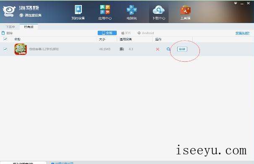Minimize the Haima window
Viewport: 254px width, 164px height.
click(242, 3)
